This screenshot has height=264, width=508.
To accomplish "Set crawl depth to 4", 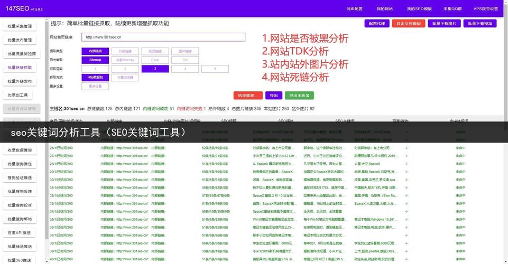I will (x=185, y=69).
